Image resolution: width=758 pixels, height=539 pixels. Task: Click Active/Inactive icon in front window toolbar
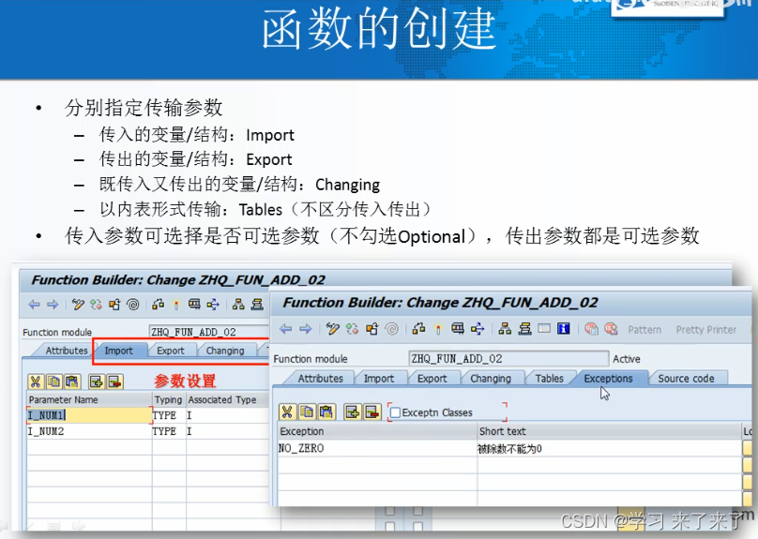(x=353, y=329)
